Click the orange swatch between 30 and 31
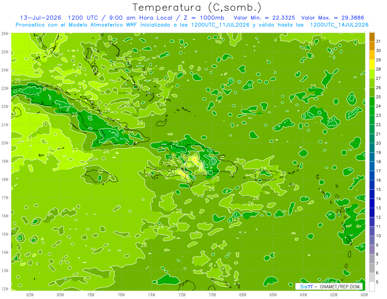 click(372, 46)
